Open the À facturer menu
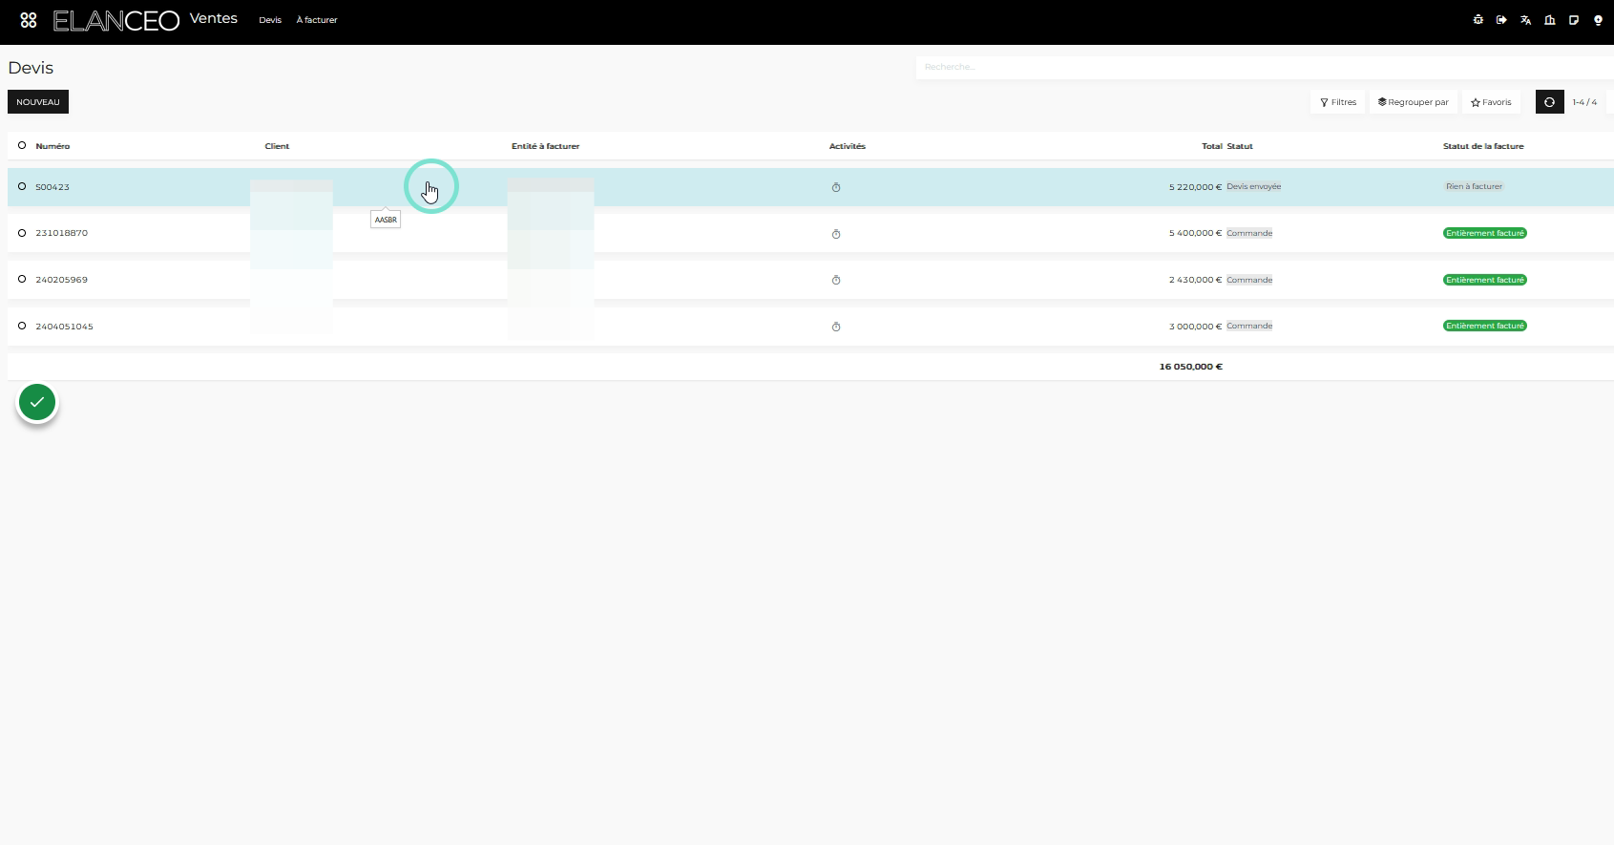The width and height of the screenshot is (1614, 845). 317,20
